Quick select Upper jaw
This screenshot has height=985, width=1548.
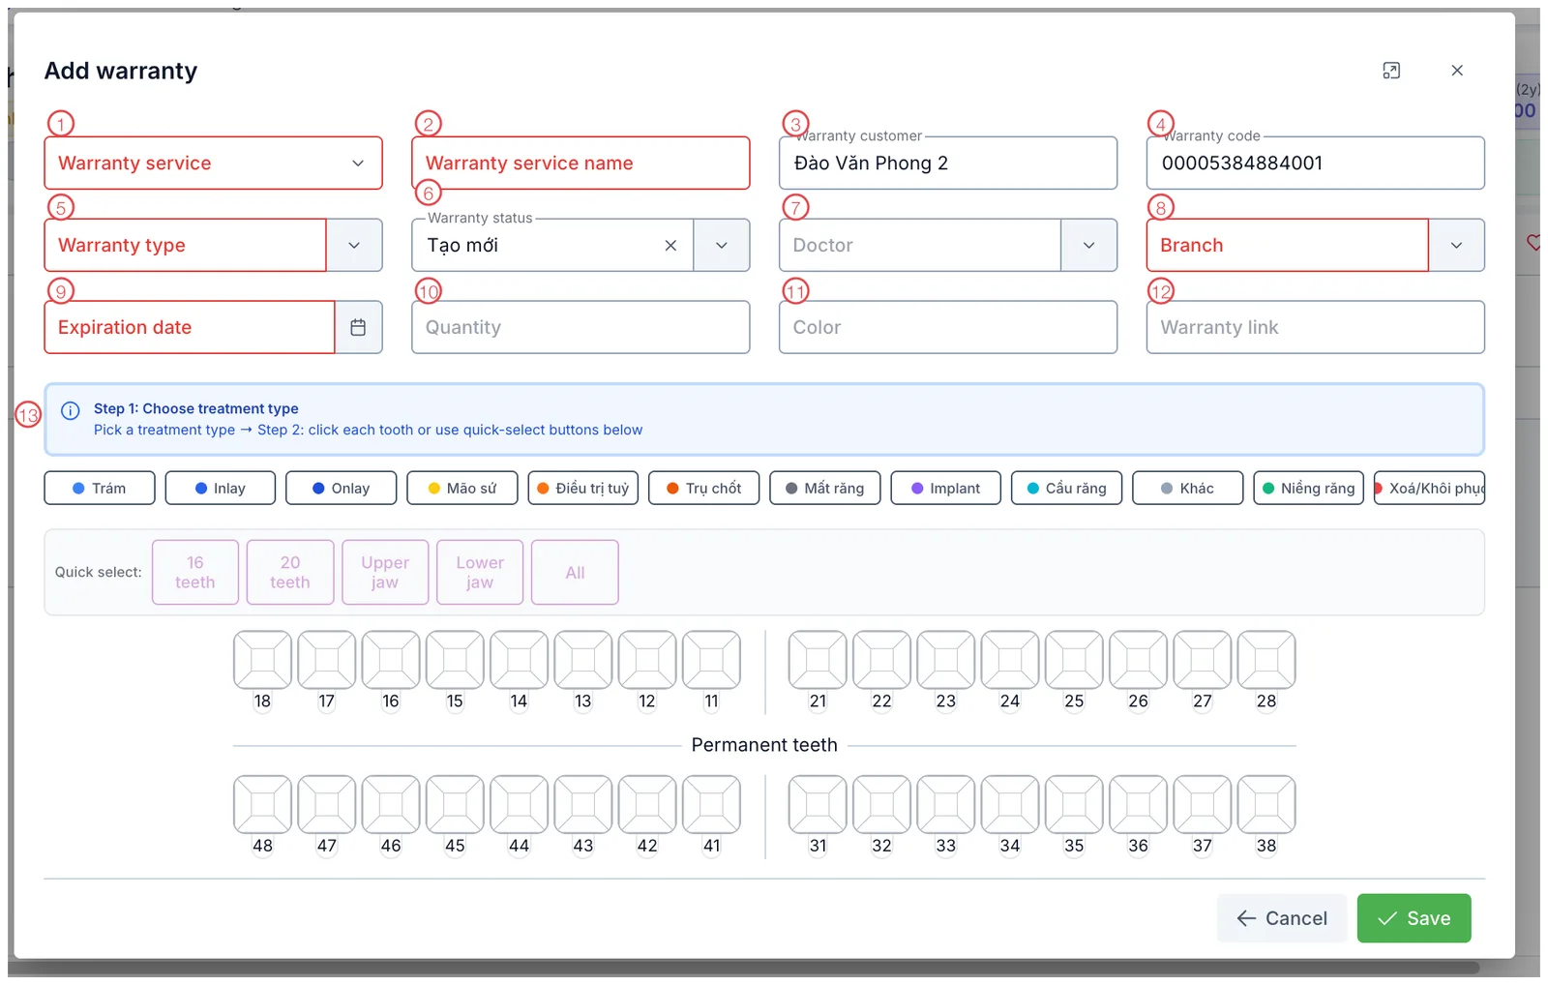[385, 572]
